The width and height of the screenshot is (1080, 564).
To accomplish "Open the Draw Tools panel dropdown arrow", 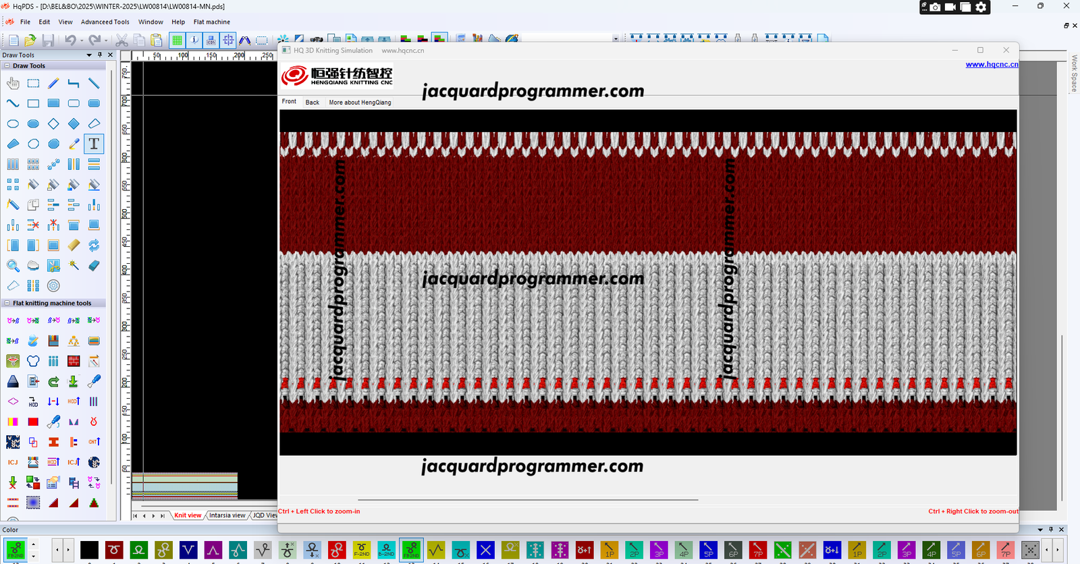I will tap(89, 55).
